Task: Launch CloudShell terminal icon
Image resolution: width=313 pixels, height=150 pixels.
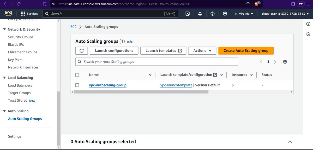Action: tap(188, 14)
